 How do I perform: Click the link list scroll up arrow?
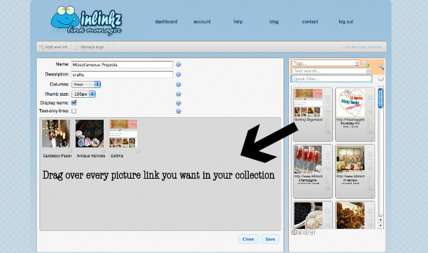pos(381,220)
